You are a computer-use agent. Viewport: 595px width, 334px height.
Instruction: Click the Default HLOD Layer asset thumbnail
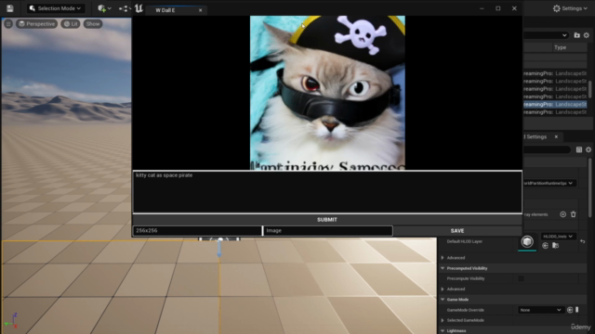pyautogui.click(x=527, y=241)
